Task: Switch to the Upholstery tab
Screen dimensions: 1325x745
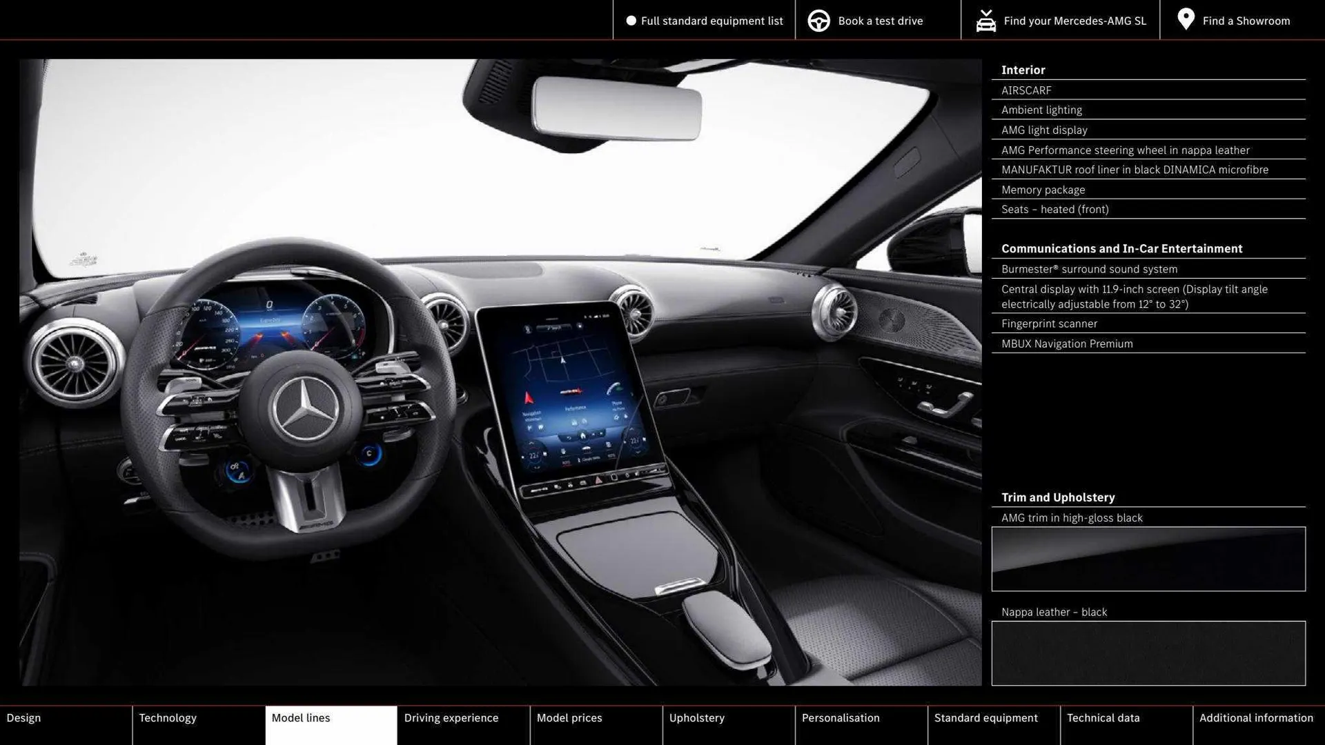Action: tap(697, 717)
